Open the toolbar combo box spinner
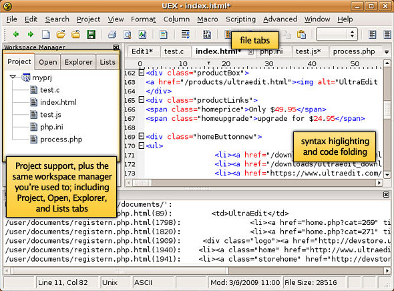Screen dimensions: 394x291 point(353,34)
